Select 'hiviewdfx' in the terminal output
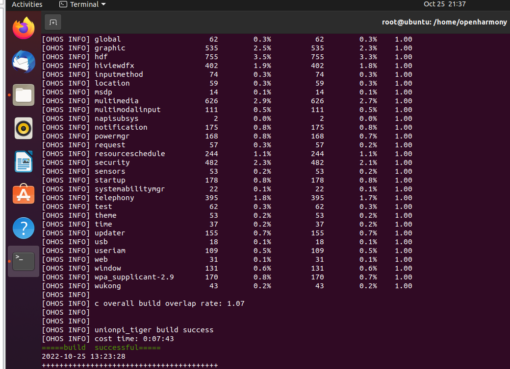The image size is (510, 369). point(114,66)
